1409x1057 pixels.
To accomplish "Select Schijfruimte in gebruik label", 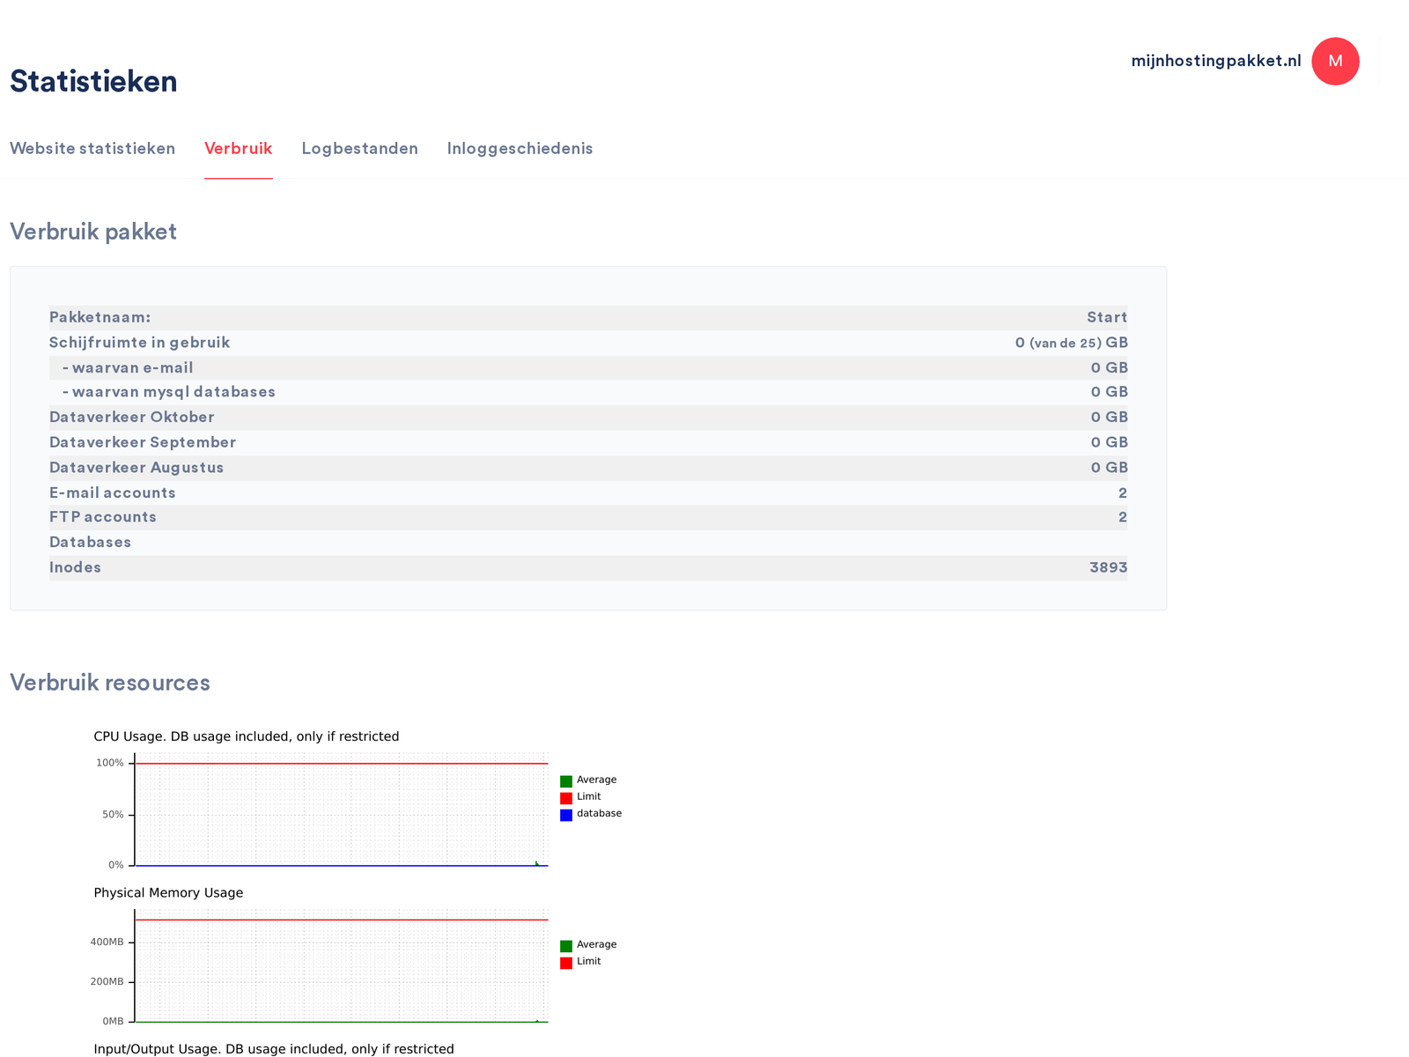I will point(139,343).
